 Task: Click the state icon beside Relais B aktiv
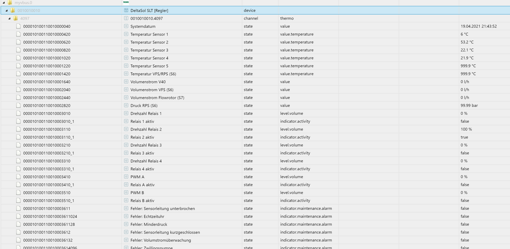pos(126,201)
